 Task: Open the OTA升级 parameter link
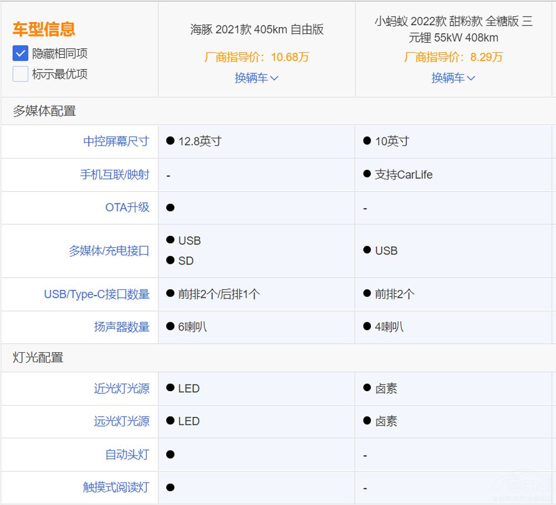pos(127,207)
